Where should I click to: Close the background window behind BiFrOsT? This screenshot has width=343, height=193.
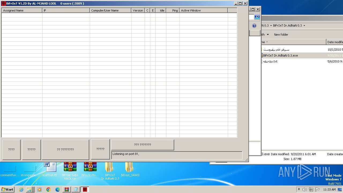pos(258,9)
